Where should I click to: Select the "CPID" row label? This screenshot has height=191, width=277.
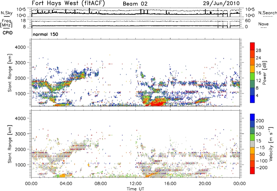(8, 33)
